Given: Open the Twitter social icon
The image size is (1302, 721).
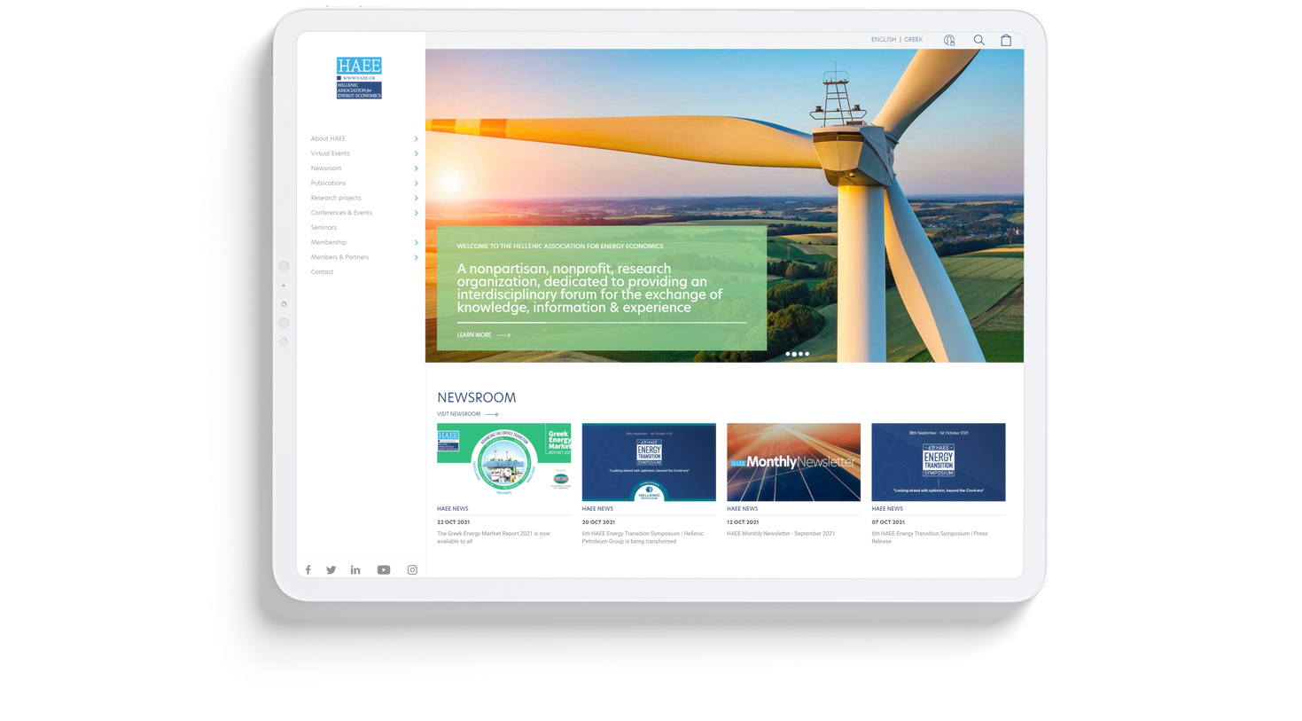Looking at the screenshot, I should [331, 570].
